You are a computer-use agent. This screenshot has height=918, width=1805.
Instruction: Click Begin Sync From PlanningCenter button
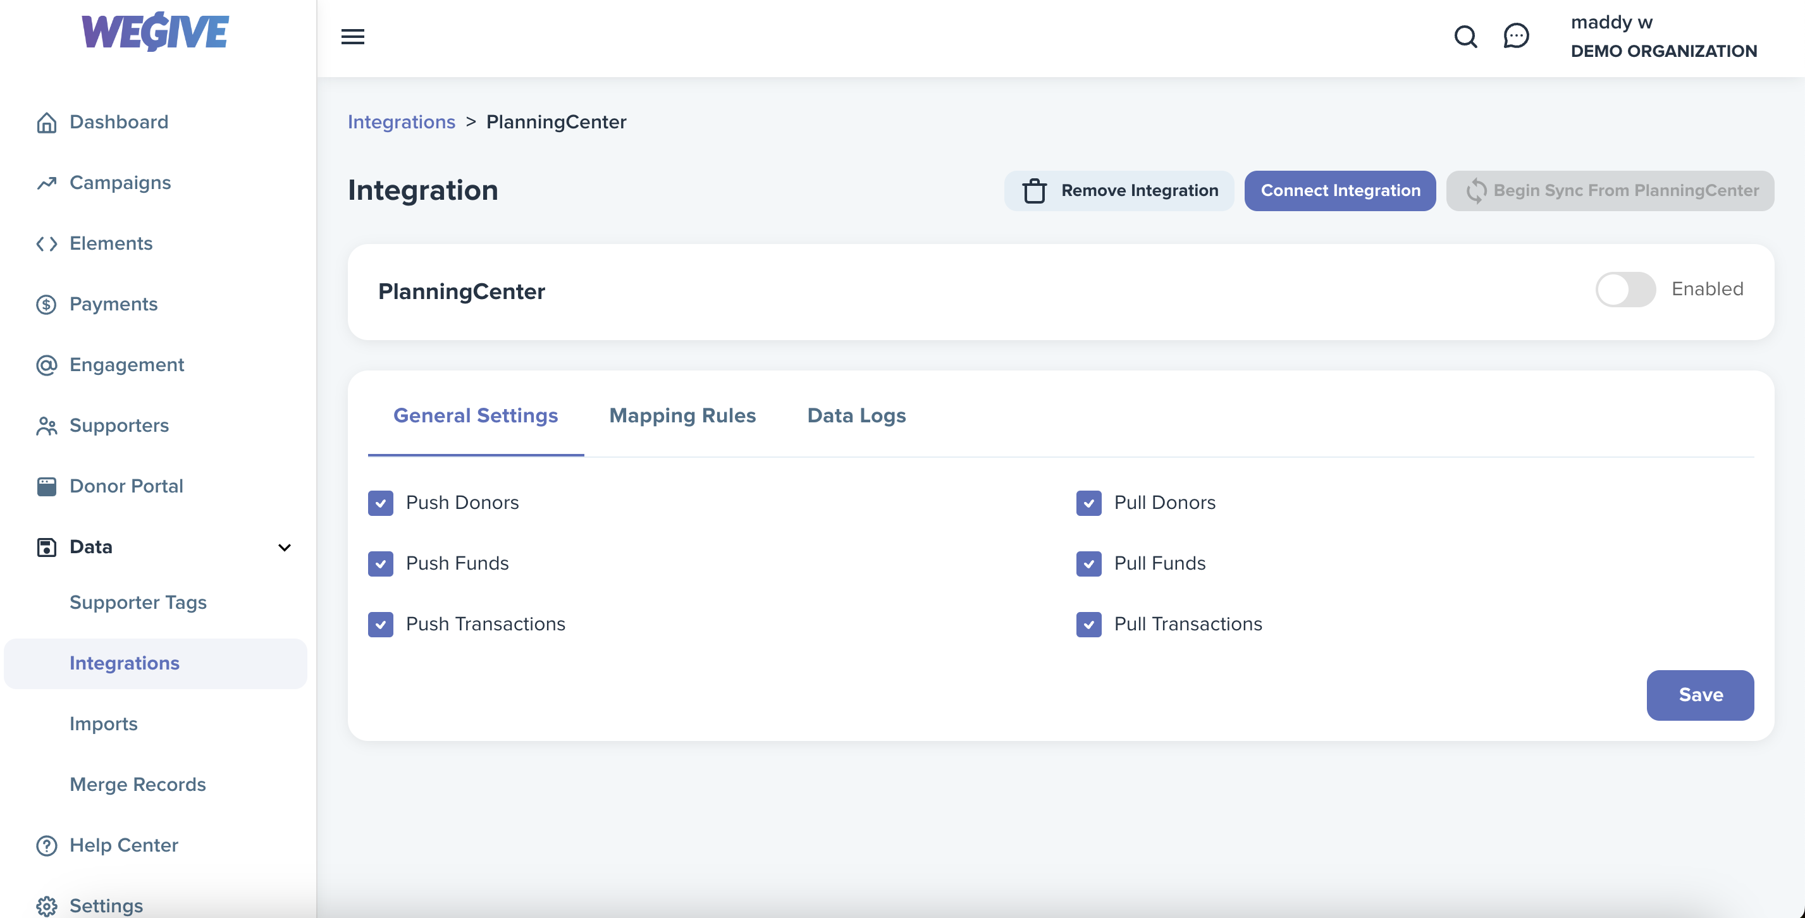click(1610, 190)
